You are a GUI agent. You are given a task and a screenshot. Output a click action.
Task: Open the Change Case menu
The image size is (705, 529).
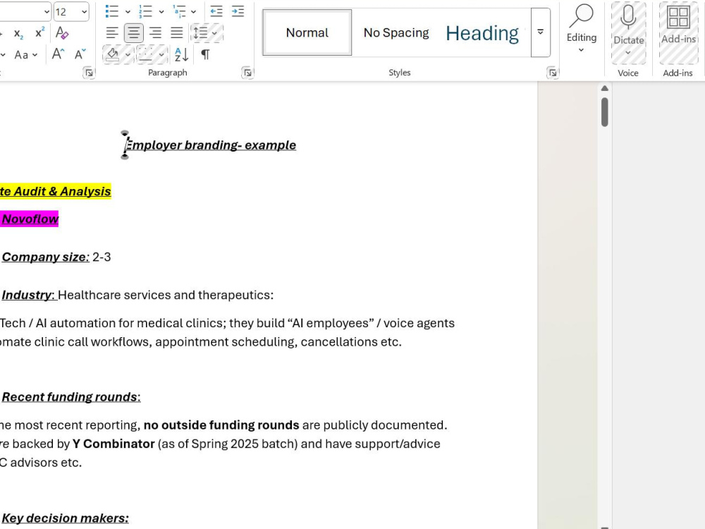pyautogui.click(x=25, y=55)
